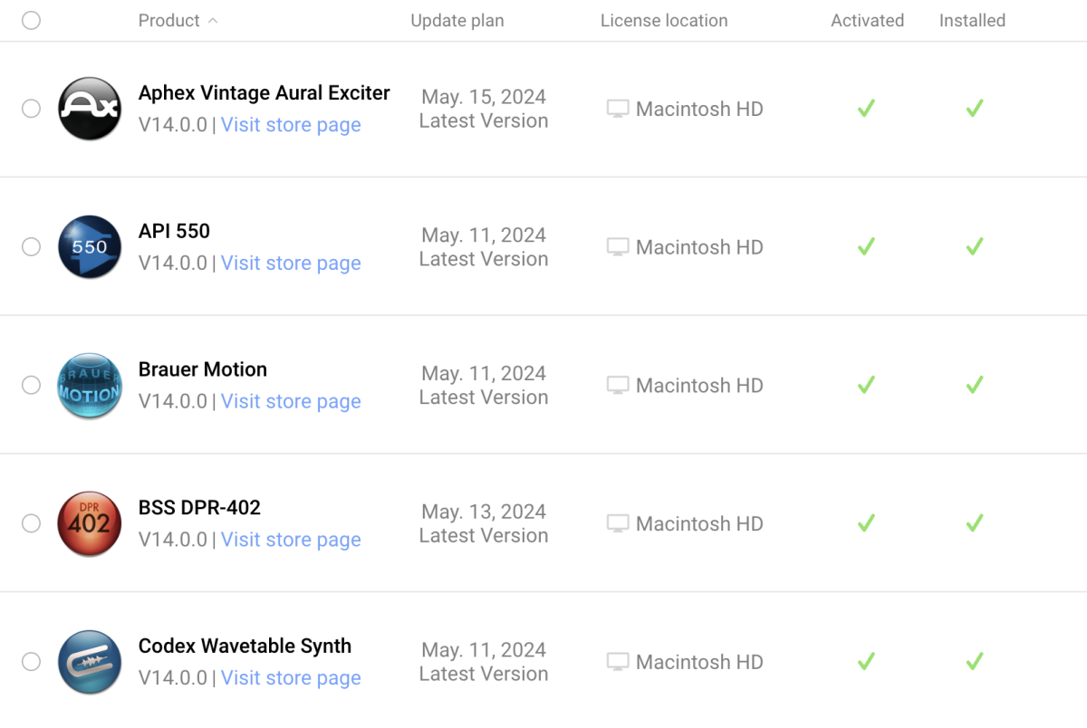Click Installed checkmark for API 550
This screenshot has width=1087, height=728.
[975, 246]
